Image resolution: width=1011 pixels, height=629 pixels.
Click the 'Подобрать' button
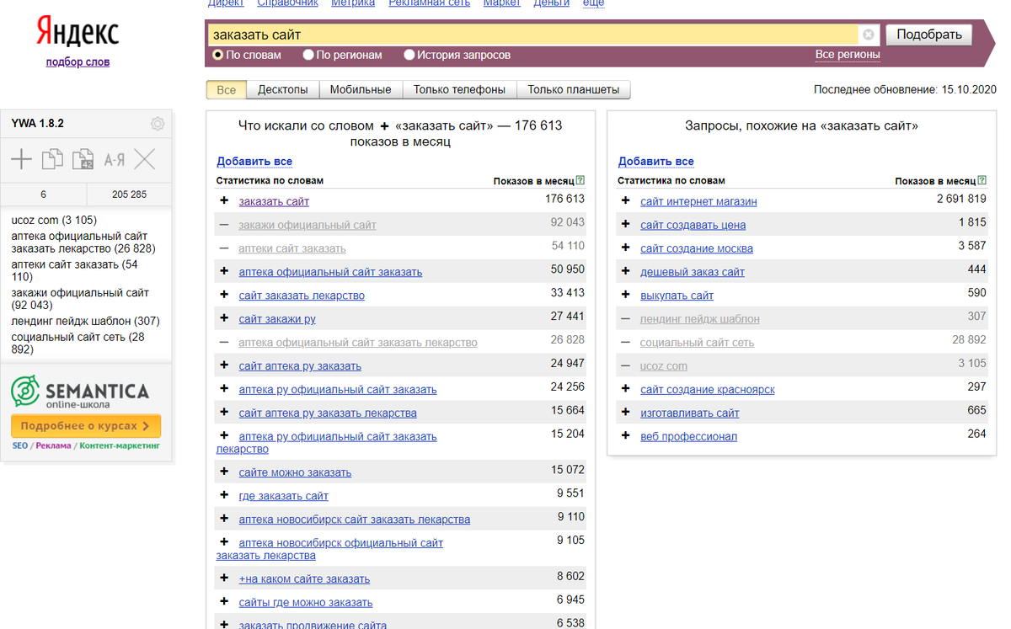pos(929,35)
